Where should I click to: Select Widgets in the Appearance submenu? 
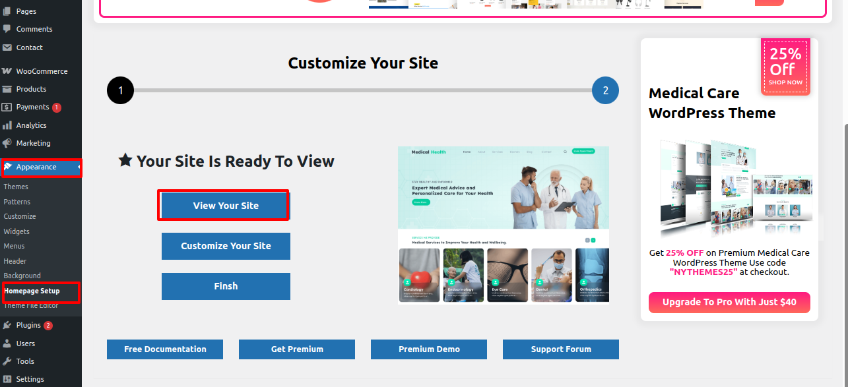(16, 231)
